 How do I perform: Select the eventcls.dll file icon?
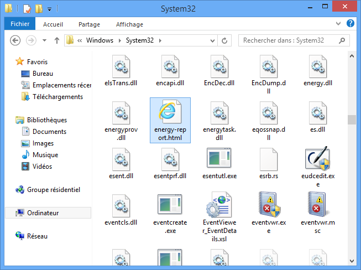coord(121,206)
